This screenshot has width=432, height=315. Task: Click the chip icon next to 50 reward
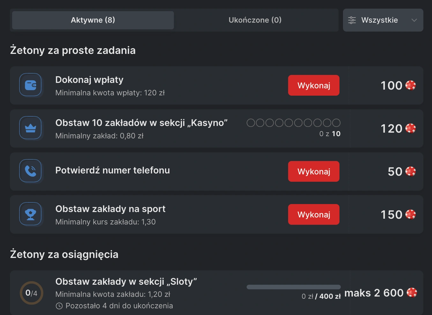pos(411,171)
